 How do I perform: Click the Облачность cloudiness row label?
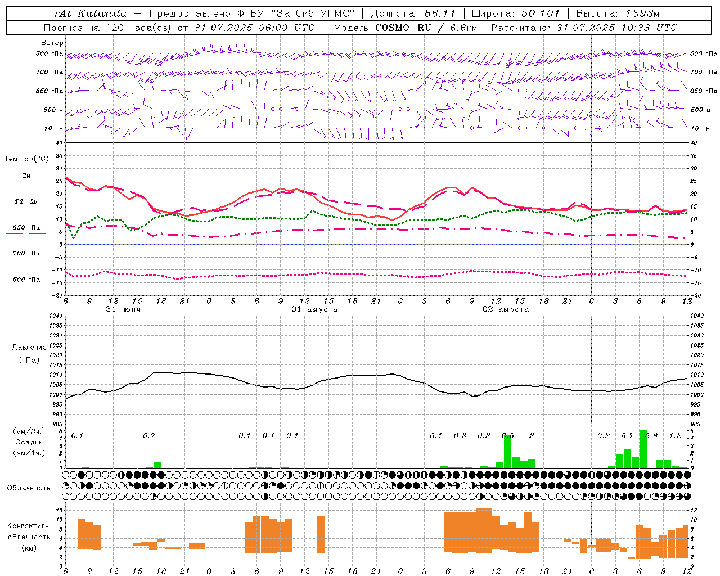pyautogui.click(x=29, y=488)
